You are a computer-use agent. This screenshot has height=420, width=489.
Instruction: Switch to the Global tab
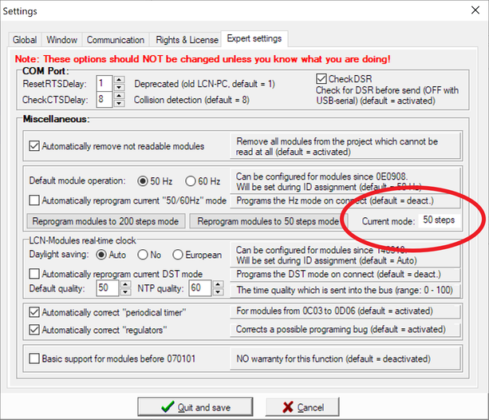25,40
